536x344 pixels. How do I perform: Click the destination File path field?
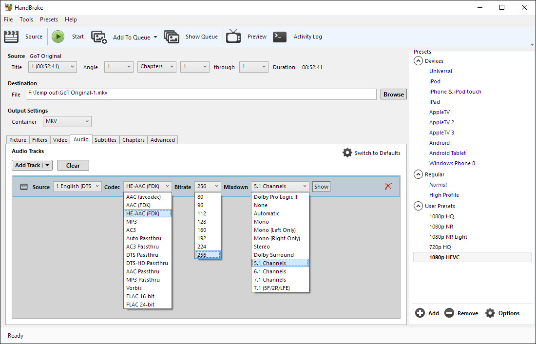click(202, 94)
